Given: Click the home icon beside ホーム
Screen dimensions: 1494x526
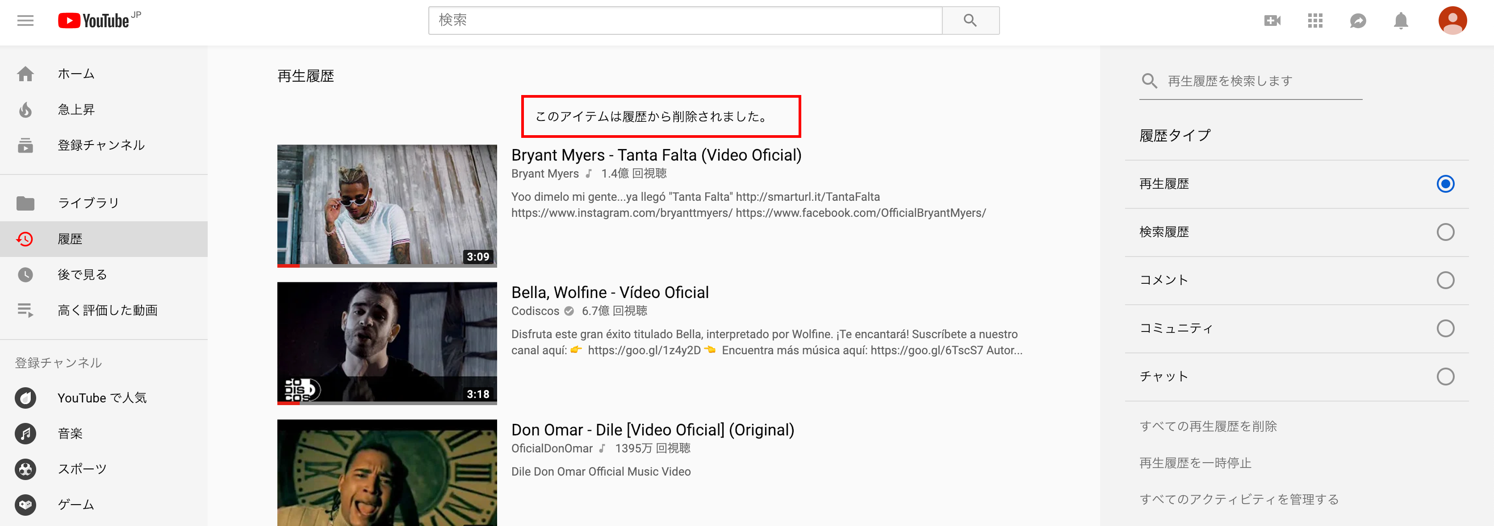Looking at the screenshot, I should [x=25, y=74].
